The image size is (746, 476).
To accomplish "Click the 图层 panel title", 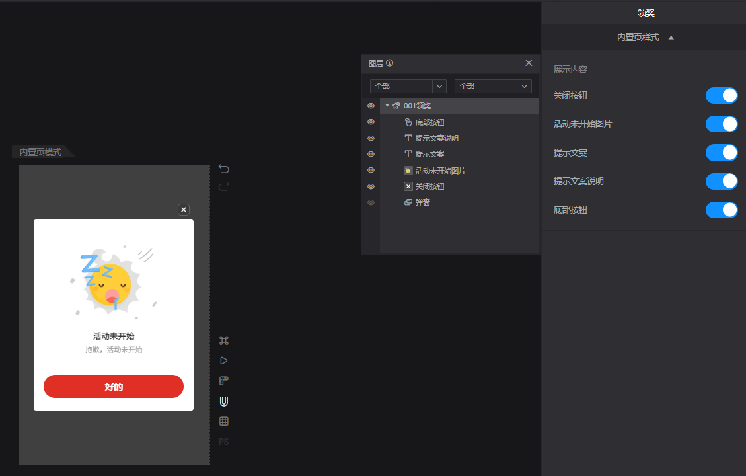I will tap(376, 63).
